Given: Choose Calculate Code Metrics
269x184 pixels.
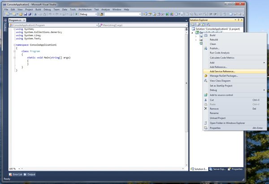Looking at the screenshot, I should pos(234,58).
